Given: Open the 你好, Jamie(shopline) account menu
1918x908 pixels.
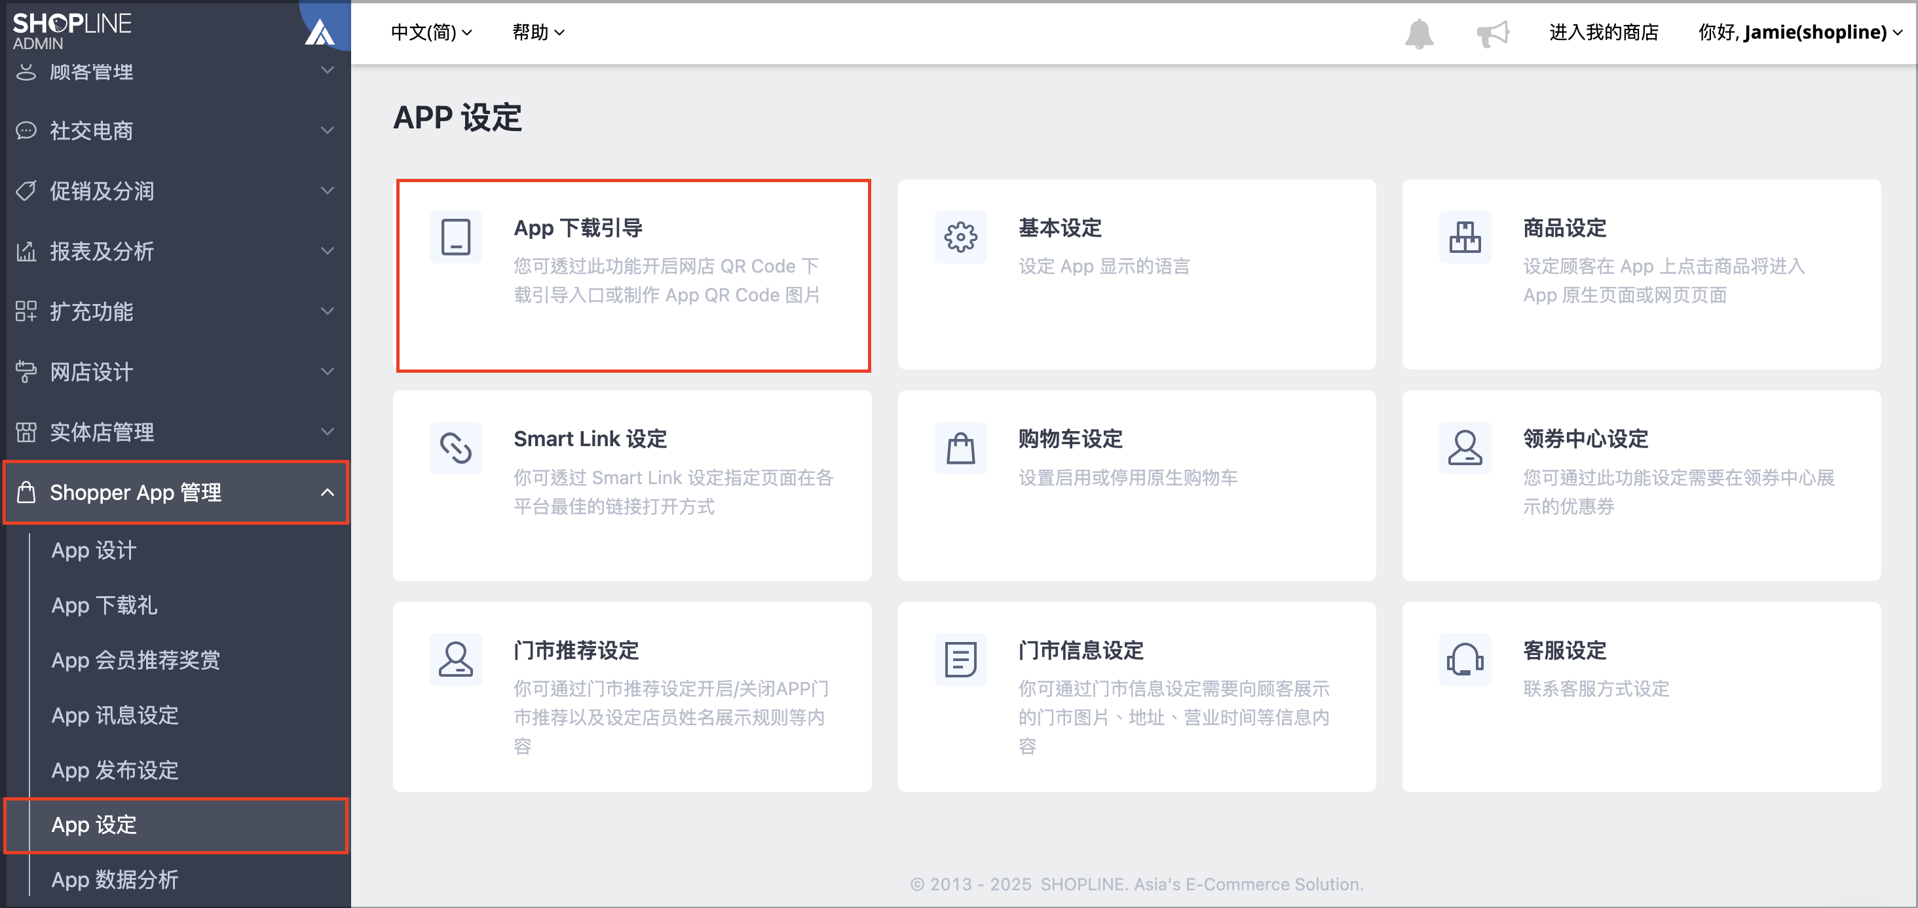Looking at the screenshot, I should click(x=1800, y=32).
